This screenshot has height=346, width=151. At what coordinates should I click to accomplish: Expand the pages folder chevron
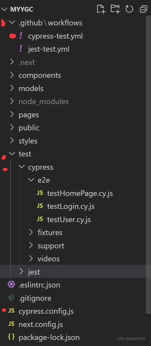click(12, 114)
